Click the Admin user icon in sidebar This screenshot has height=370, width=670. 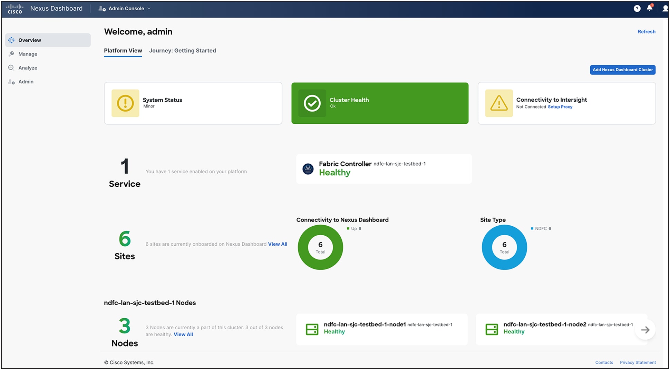point(11,82)
